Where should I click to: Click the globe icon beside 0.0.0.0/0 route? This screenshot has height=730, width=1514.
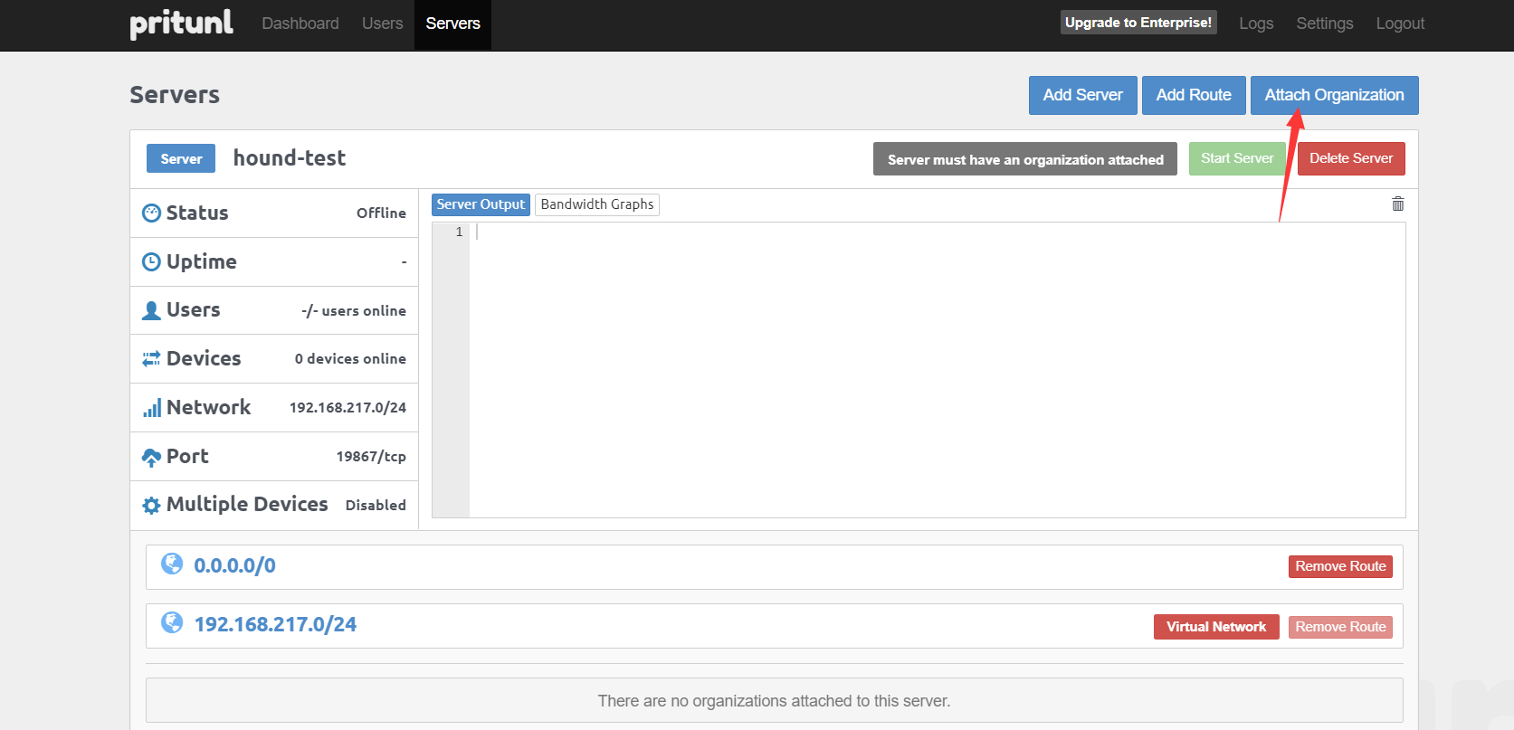coord(172,564)
